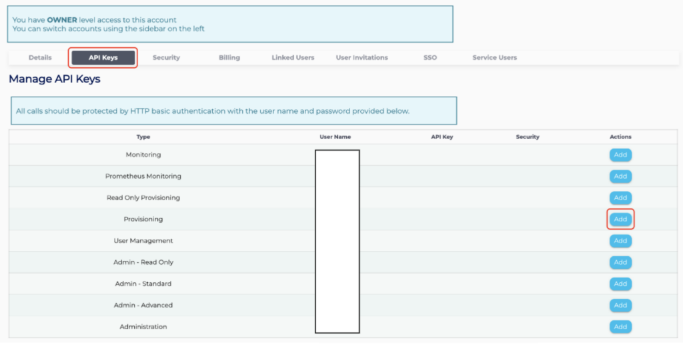This screenshot has width=683, height=344.
Task: Go to the Linked Users tab
Action: [293, 58]
